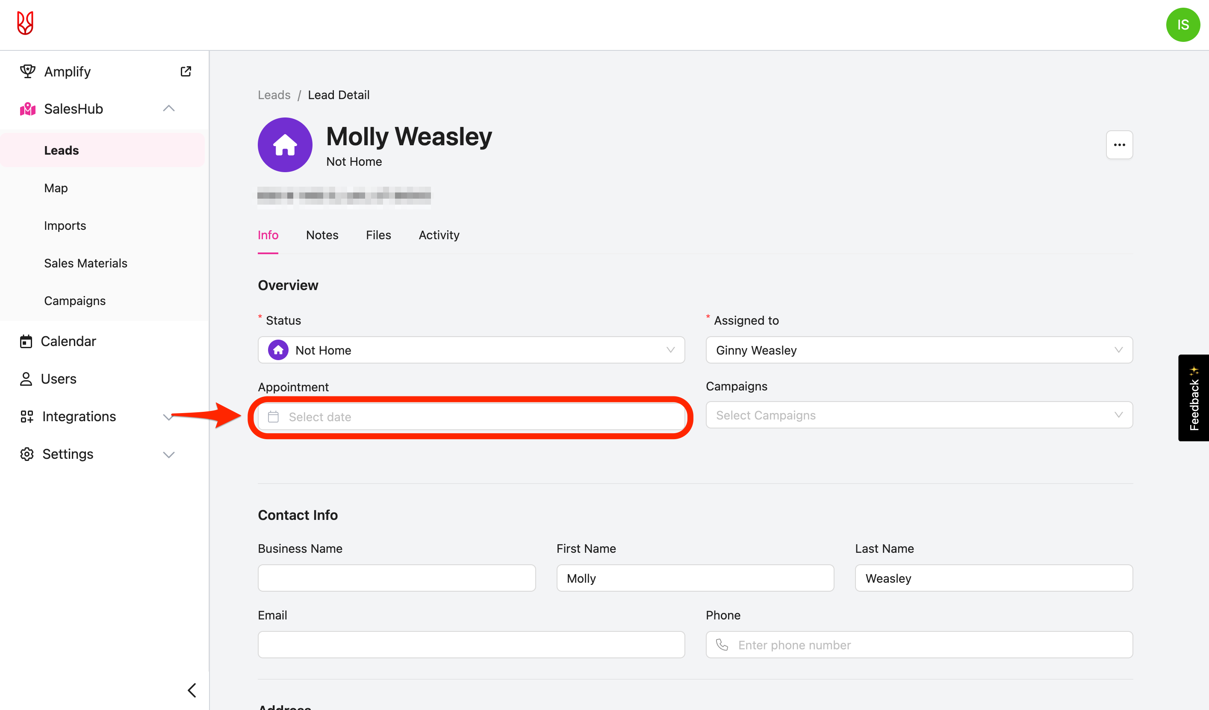Click the purple home status avatar
Image resolution: width=1209 pixels, height=710 pixels.
pyautogui.click(x=285, y=145)
